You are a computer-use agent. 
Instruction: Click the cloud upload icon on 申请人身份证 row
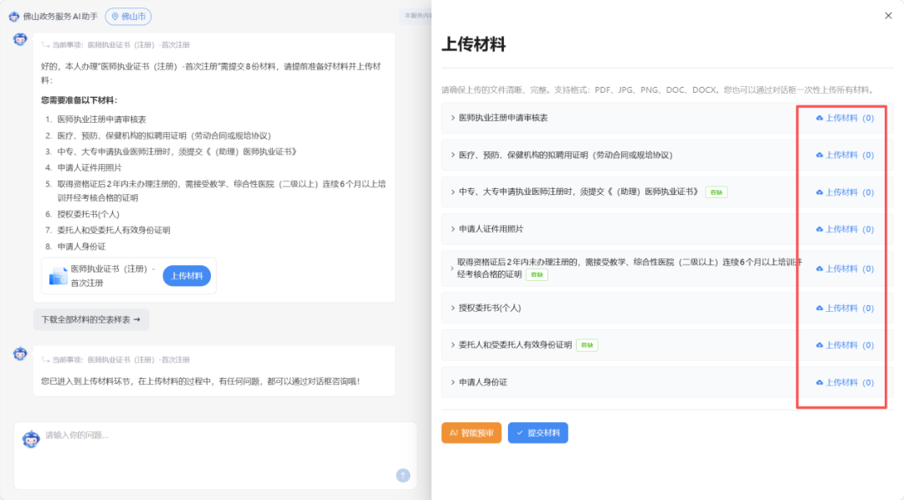coord(819,382)
